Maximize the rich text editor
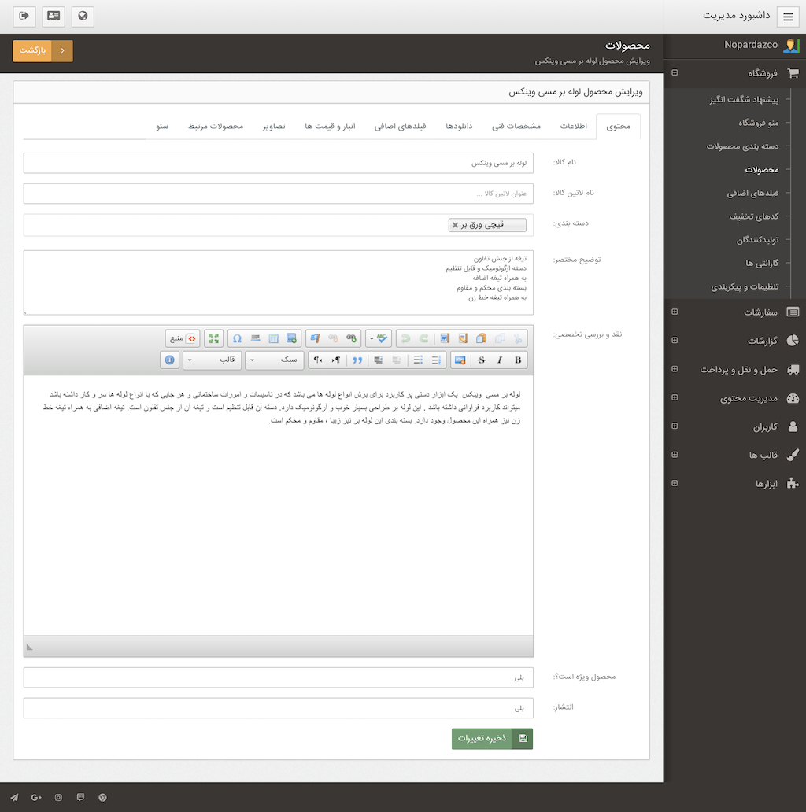806x812 pixels. (x=214, y=338)
